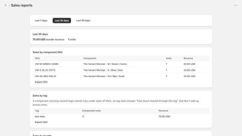
Task: Click revenue value for VM-XS-RED-SOLID row
Action: pos(189,76)
